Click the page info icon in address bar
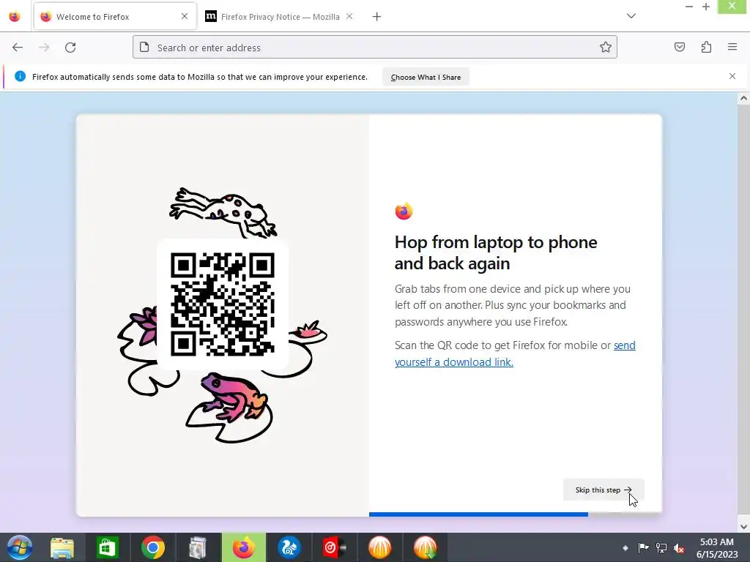The width and height of the screenshot is (750, 562). click(144, 47)
